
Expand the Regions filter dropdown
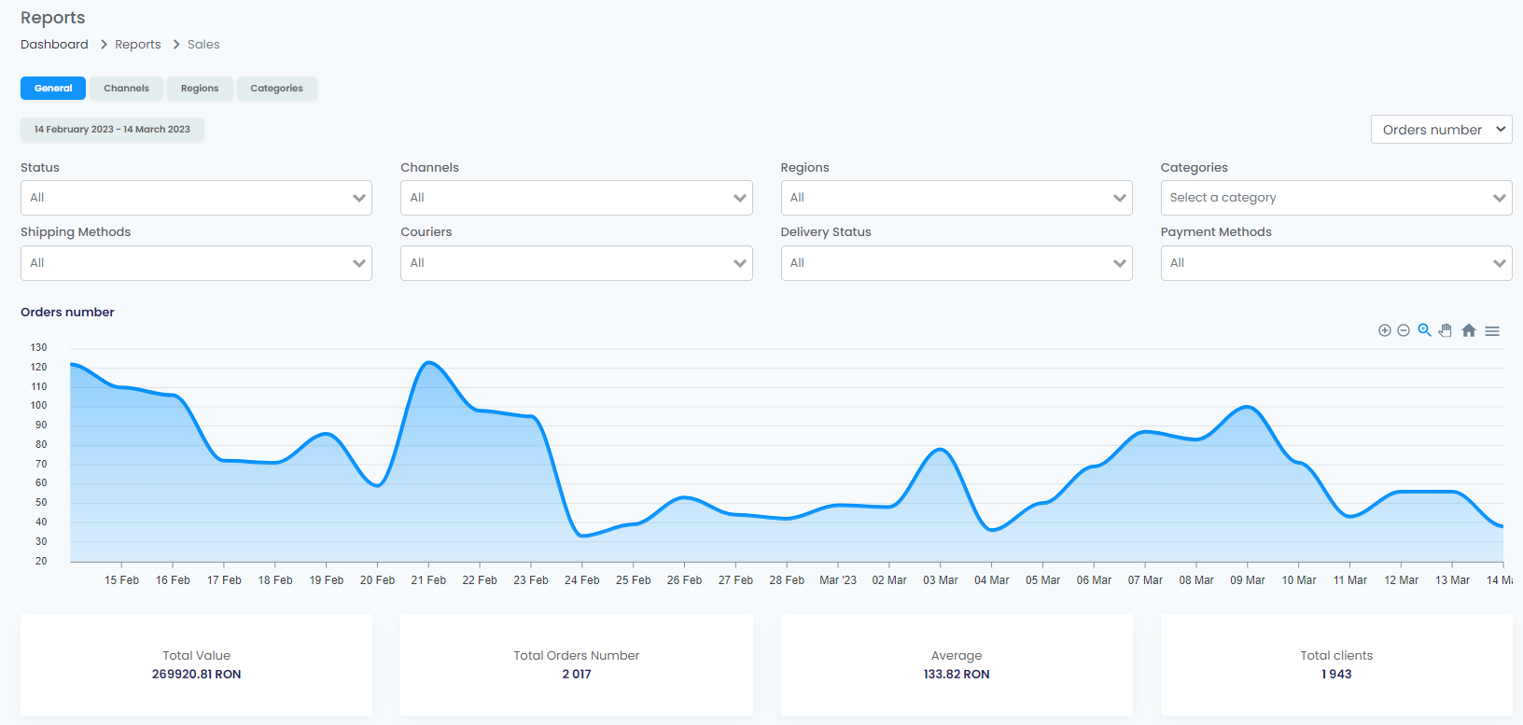click(957, 198)
